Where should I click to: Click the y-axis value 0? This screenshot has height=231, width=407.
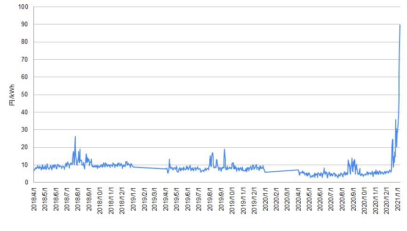(x=26, y=182)
